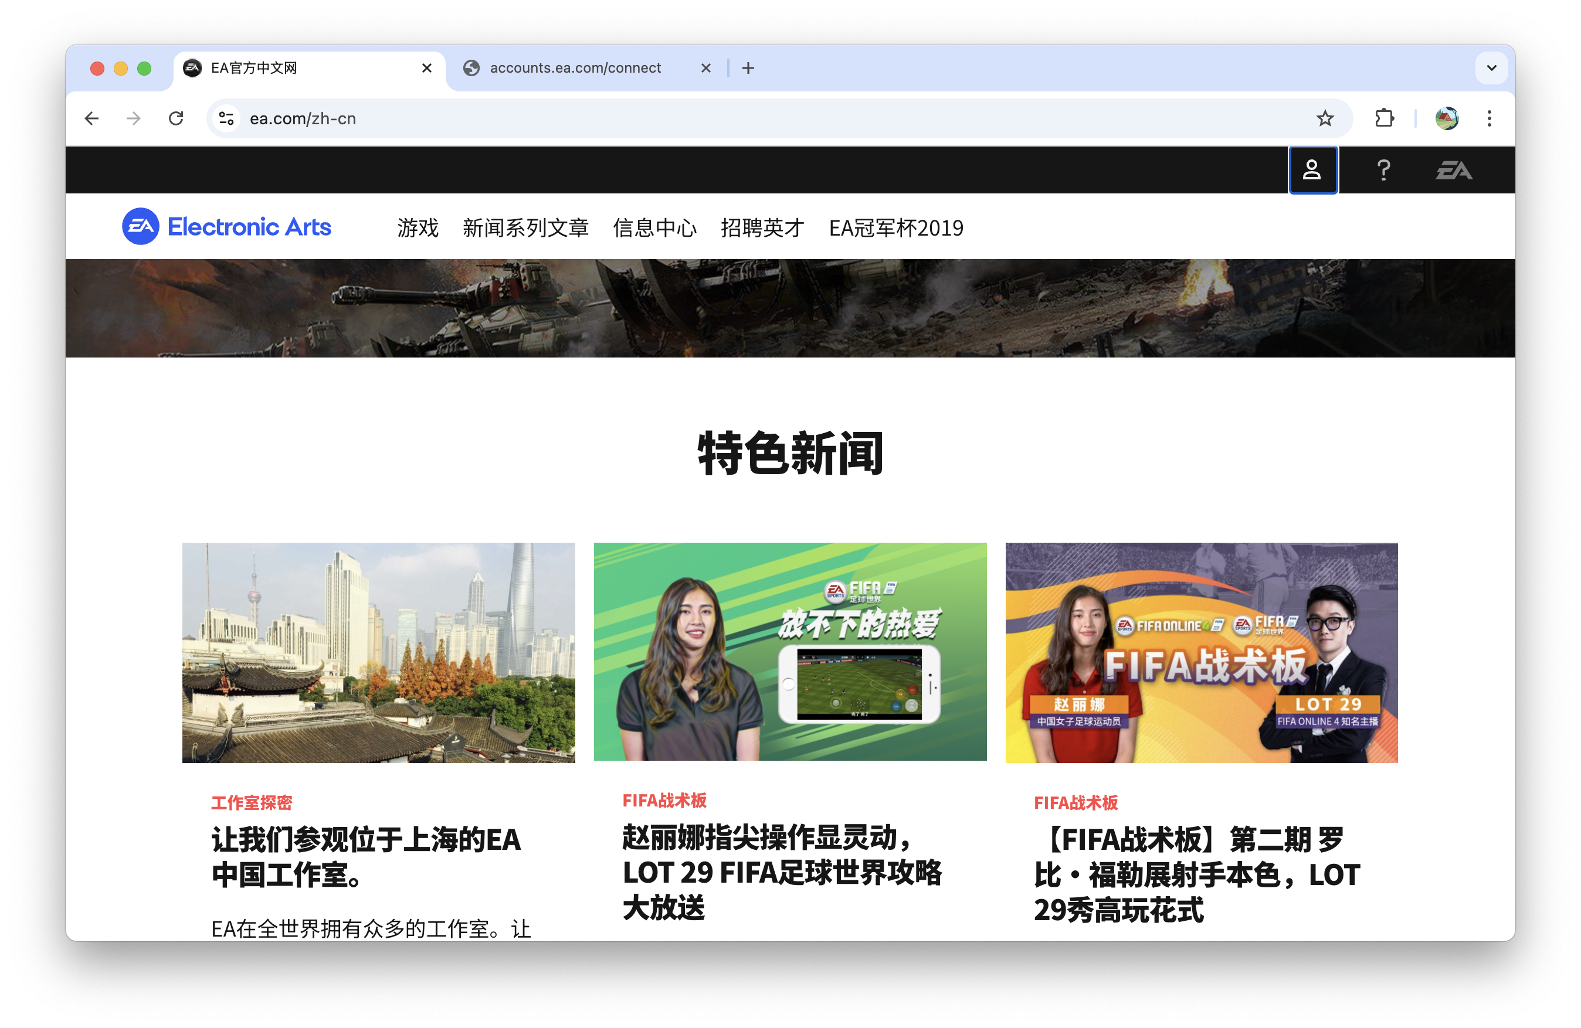Open the 新闻系列文章 menu
Screen dimensions: 1581x1028
pyautogui.click(x=525, y=228)
